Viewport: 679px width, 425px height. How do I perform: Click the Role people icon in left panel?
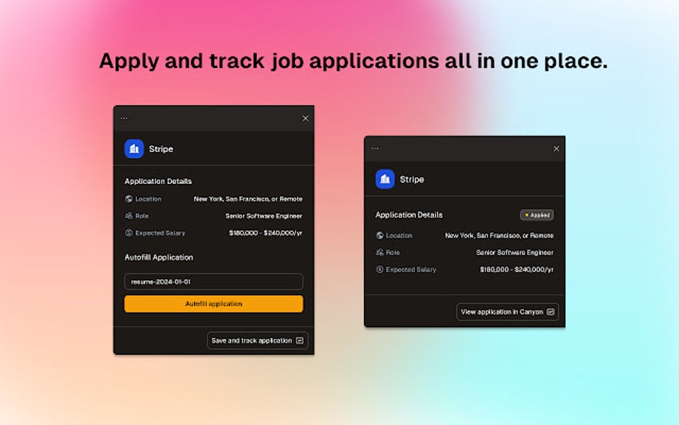click(x=128, y=216)
